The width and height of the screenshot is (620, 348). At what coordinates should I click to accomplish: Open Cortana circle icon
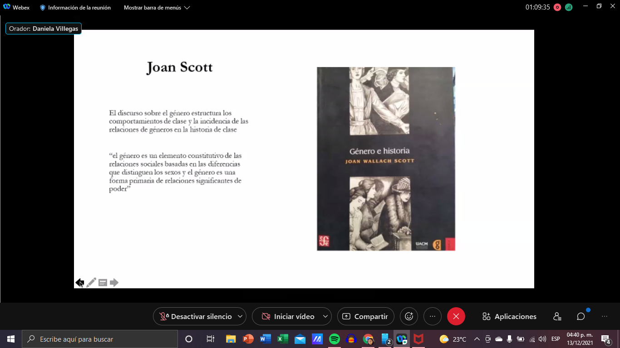[x=189, y=339]
